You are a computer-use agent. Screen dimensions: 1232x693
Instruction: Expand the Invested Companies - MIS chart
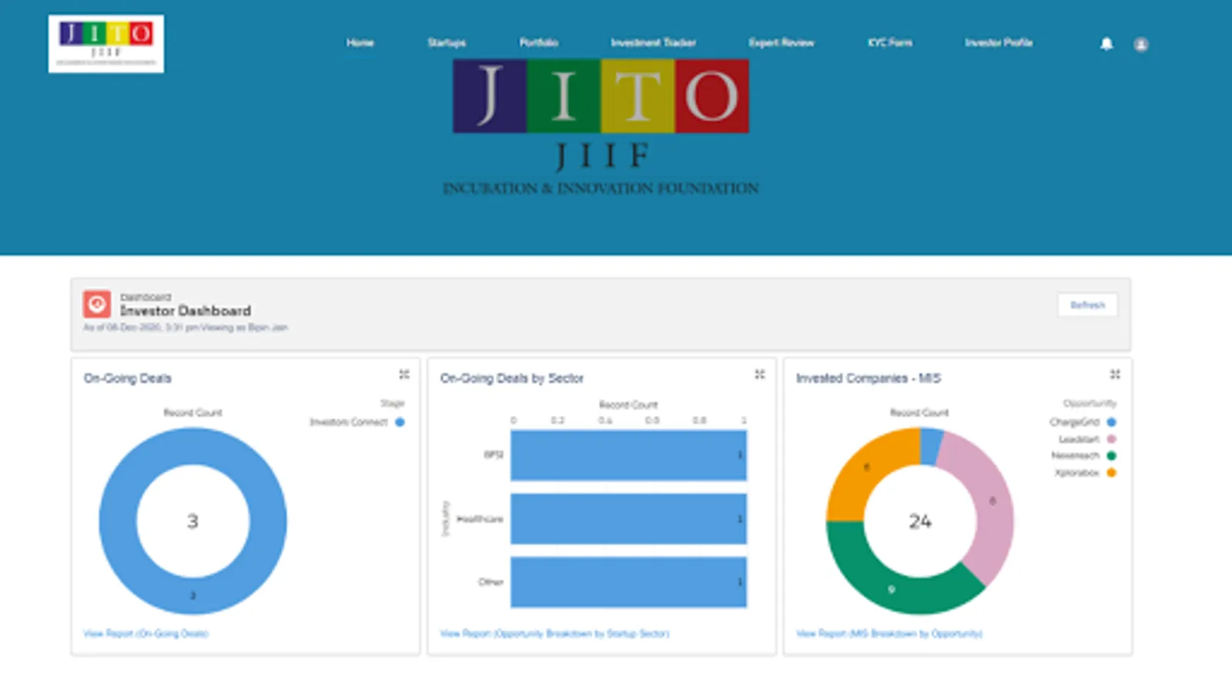[x=1115, y=374]
